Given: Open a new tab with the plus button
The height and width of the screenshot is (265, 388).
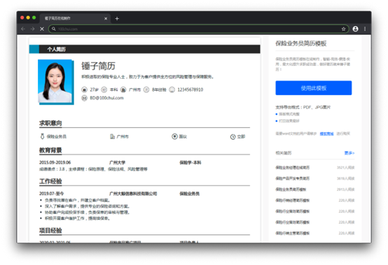Looking at the screenshot, I should pos(117,18).
